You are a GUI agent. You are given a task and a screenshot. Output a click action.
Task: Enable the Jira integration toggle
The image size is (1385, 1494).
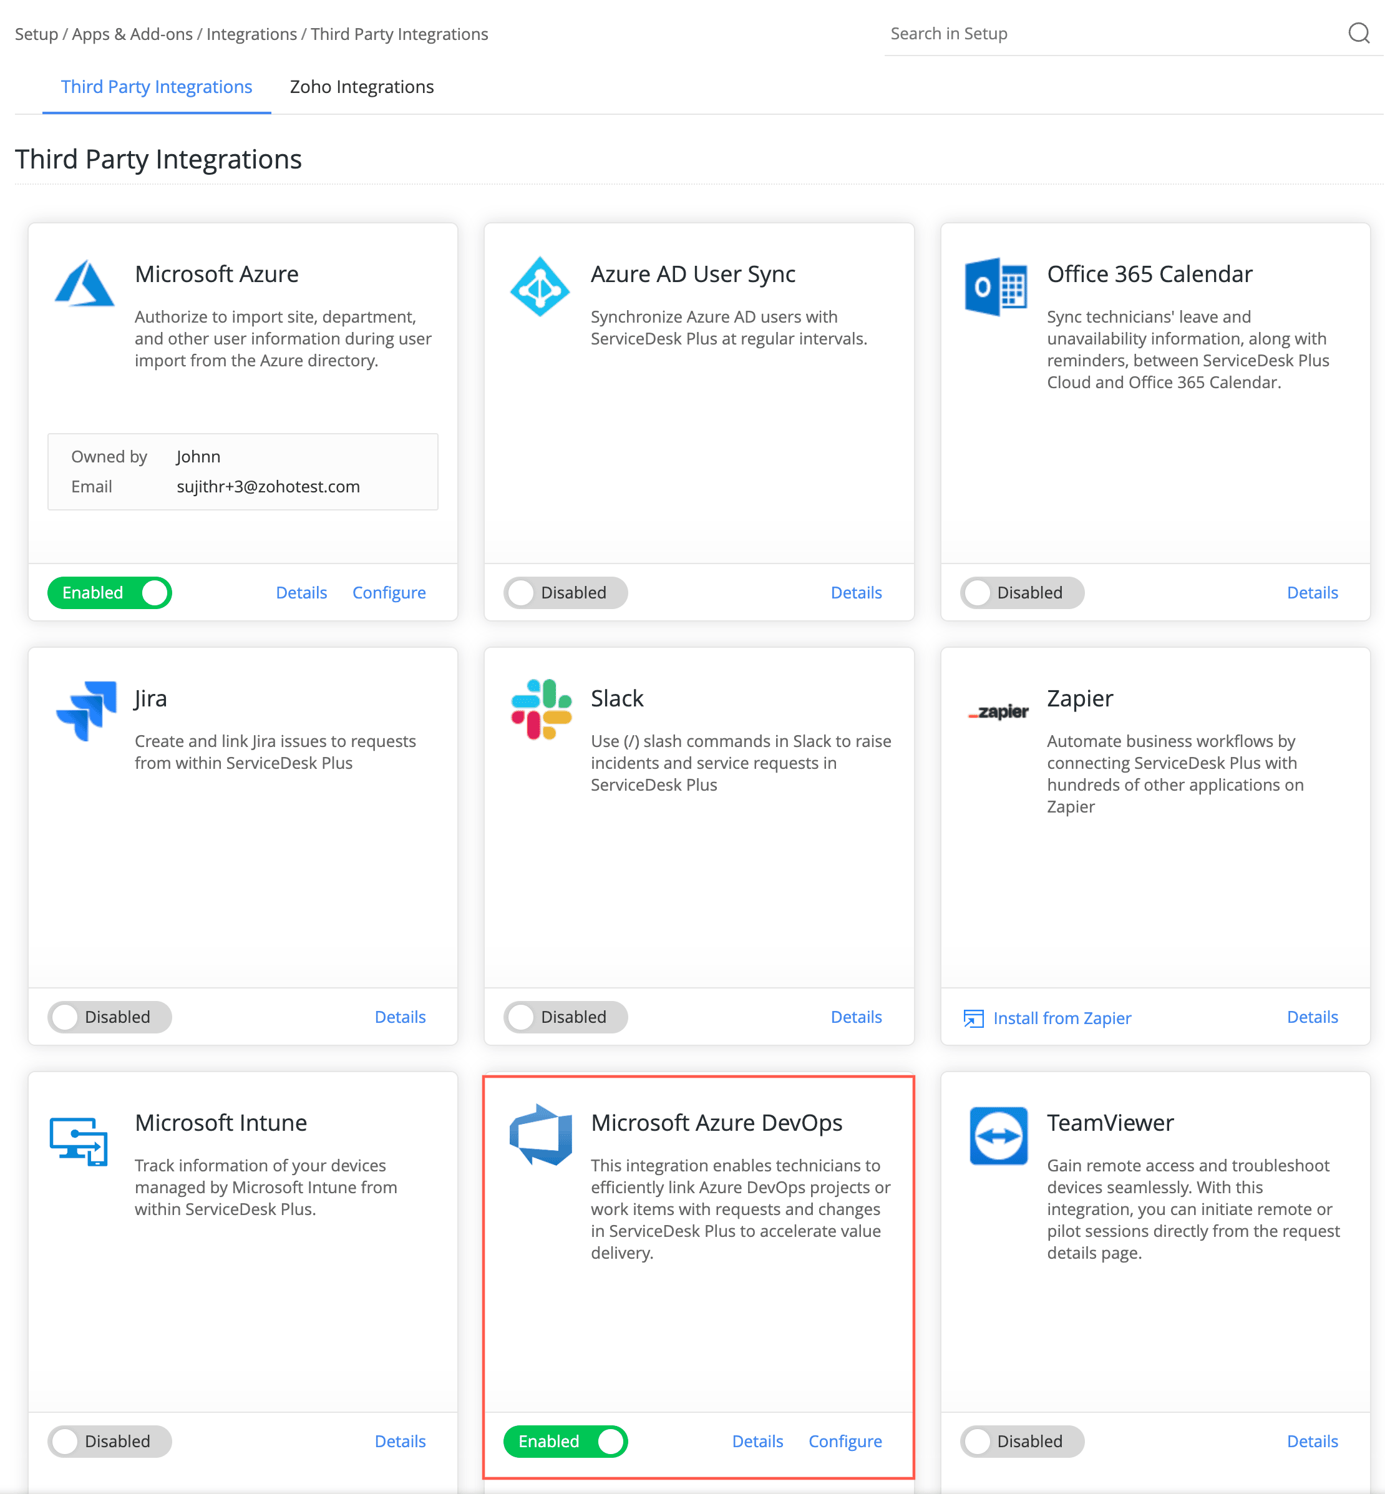click(x=109, y=1017)
